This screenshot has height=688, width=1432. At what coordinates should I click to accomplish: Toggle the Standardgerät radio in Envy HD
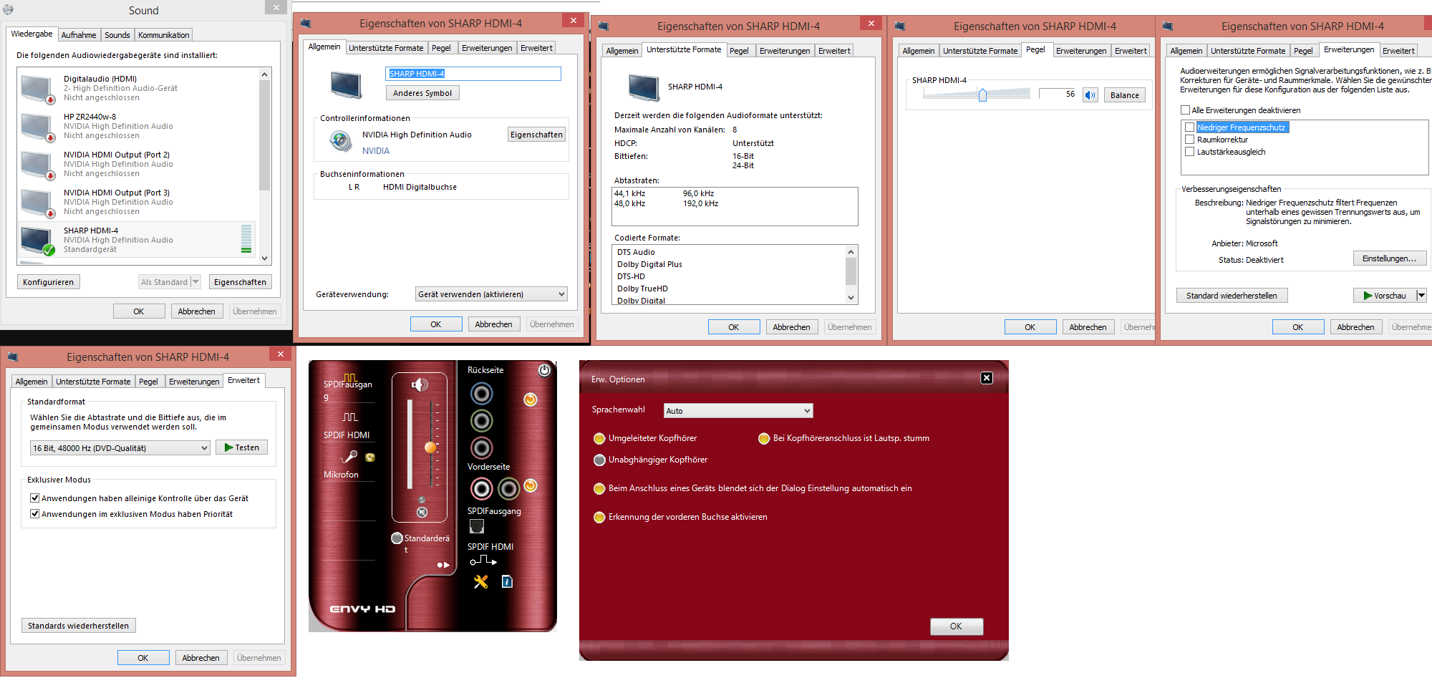click(x=397, y=538)
